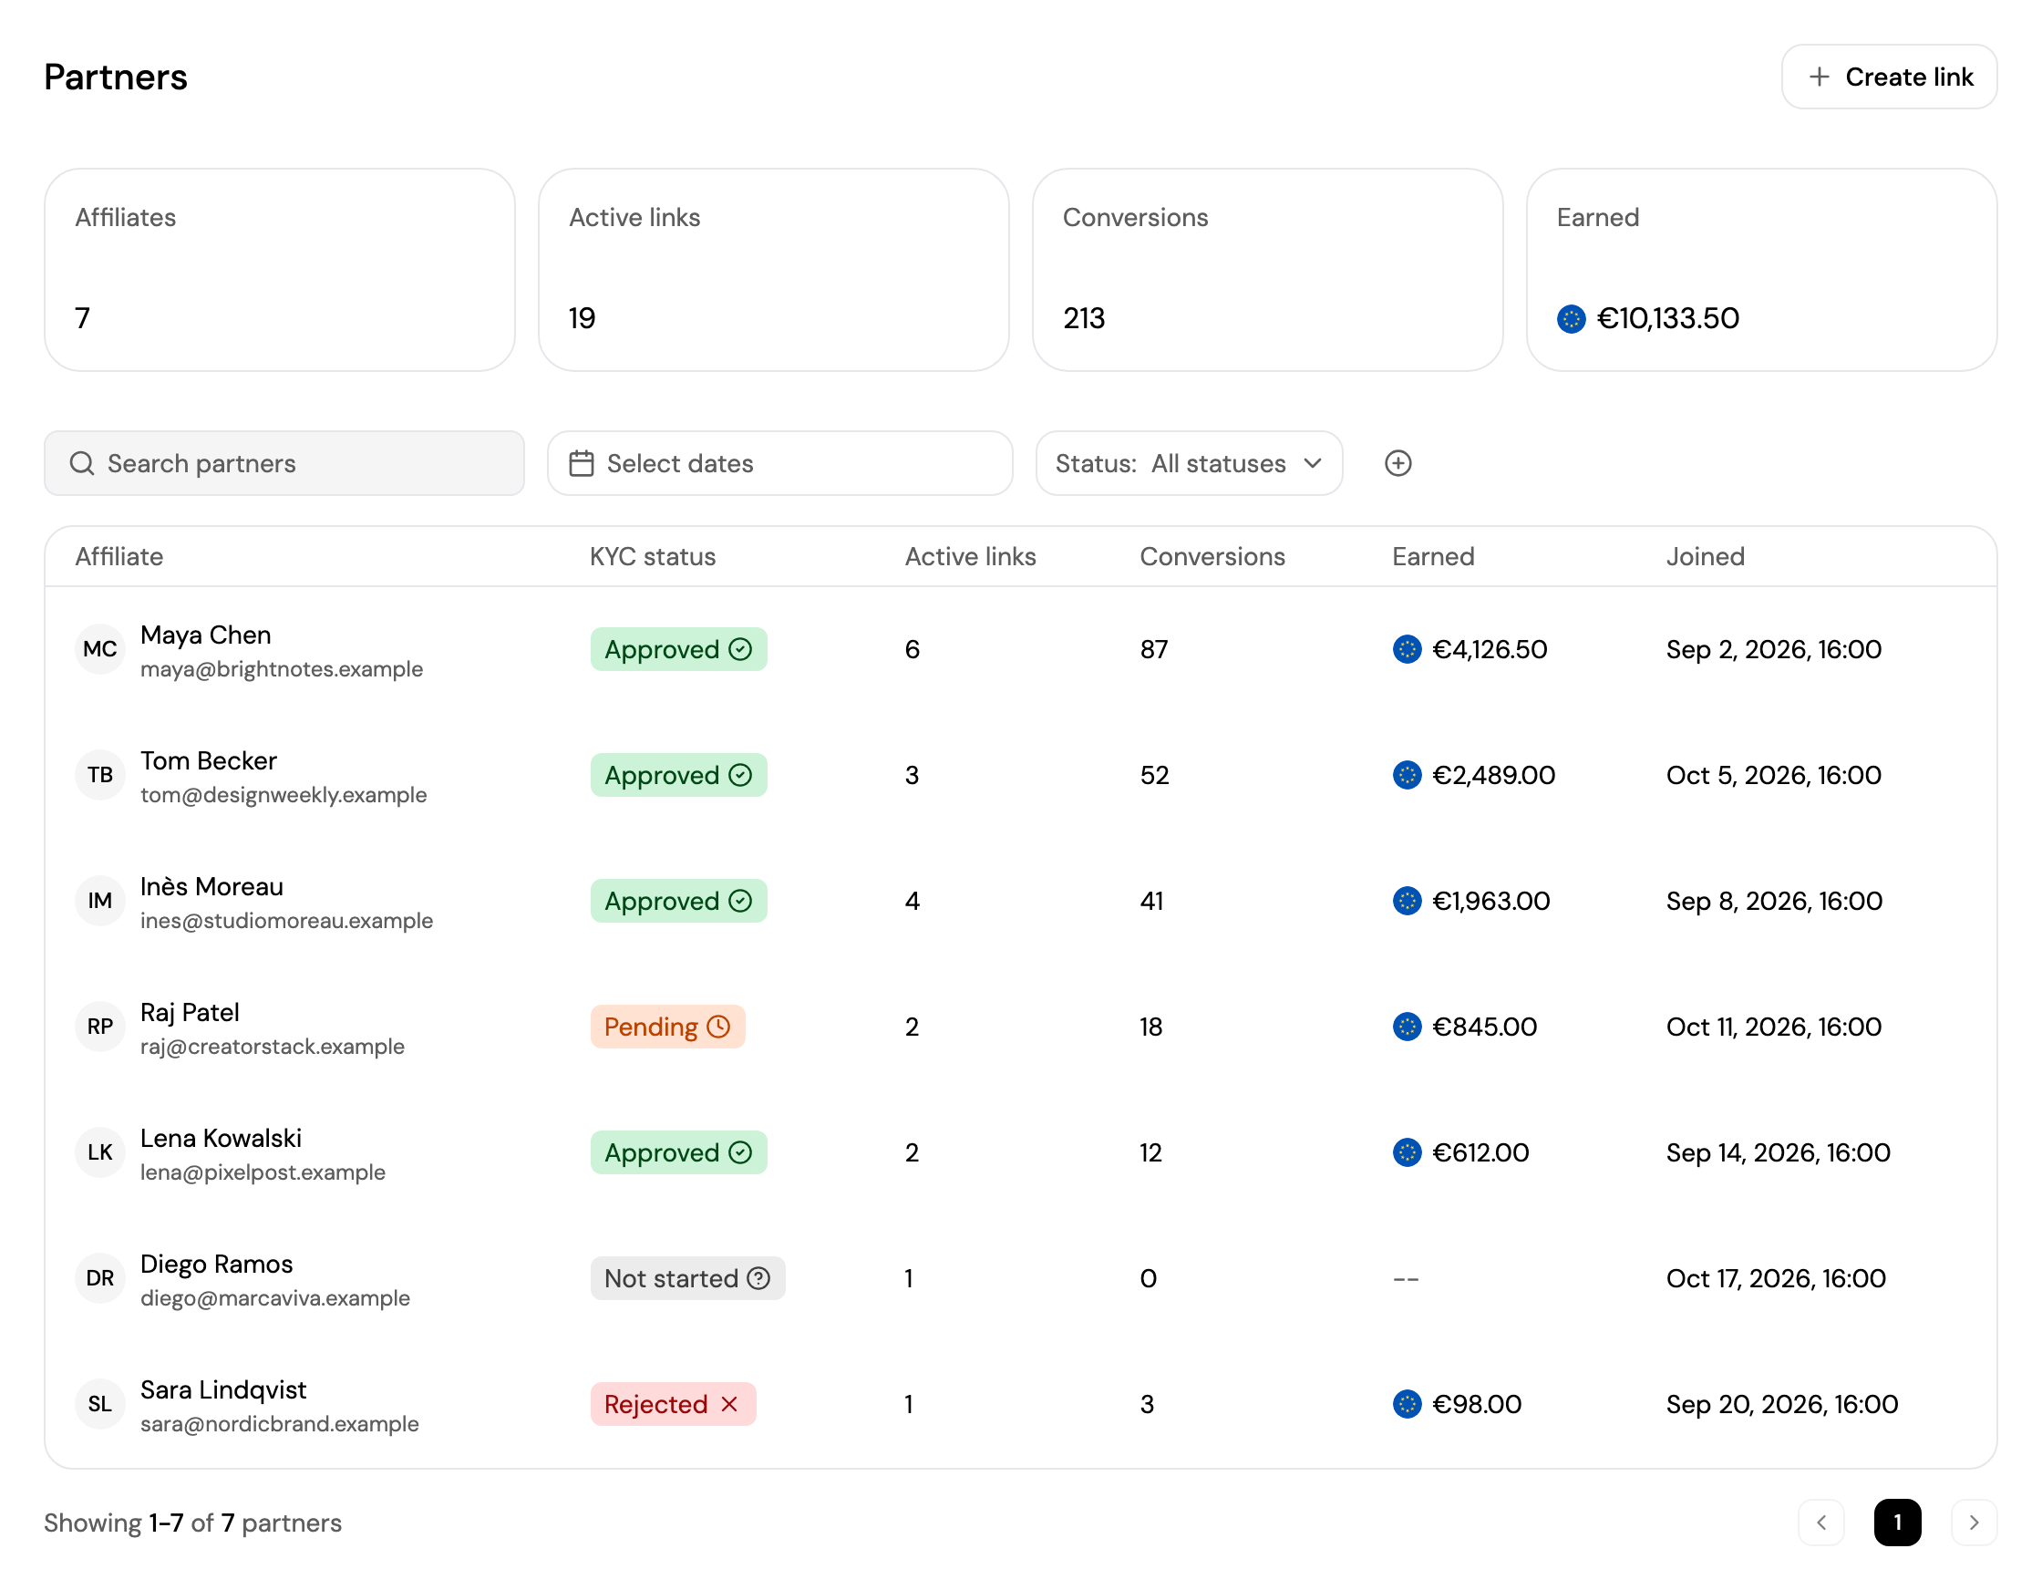Click Inès Moreau's IM avatar
This screenshot has height=1590, width=2042.
[100, 901]
